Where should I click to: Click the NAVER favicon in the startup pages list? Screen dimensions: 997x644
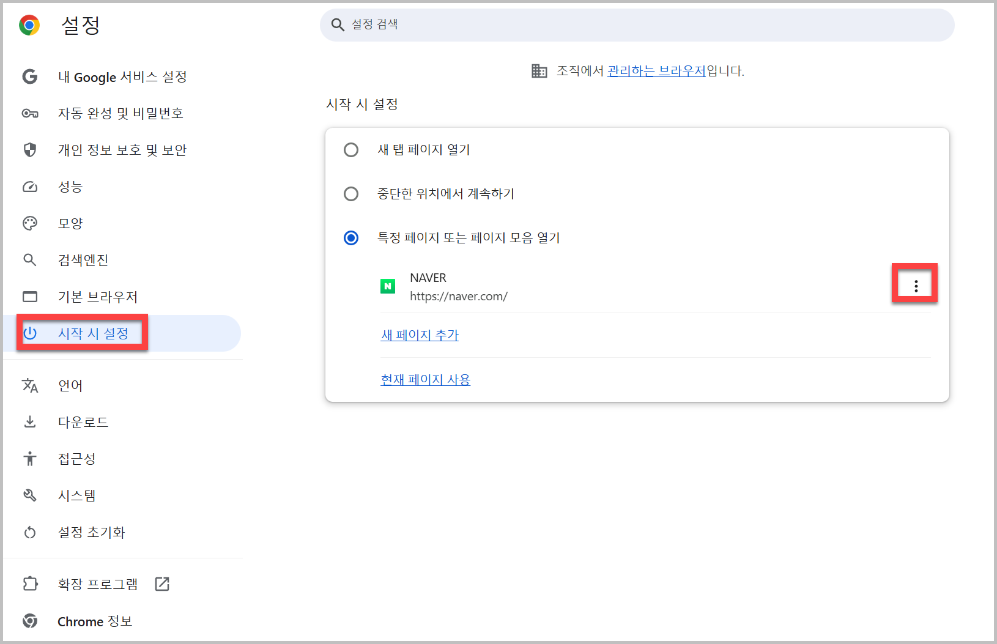388,286
